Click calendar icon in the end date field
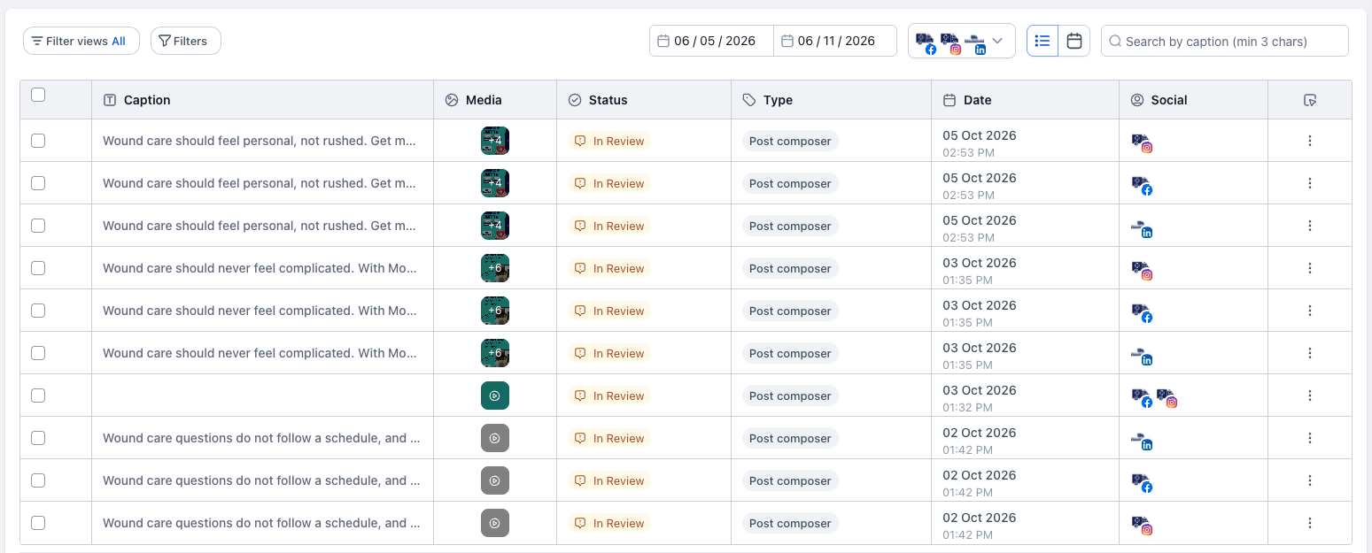 tap(787, 41)
